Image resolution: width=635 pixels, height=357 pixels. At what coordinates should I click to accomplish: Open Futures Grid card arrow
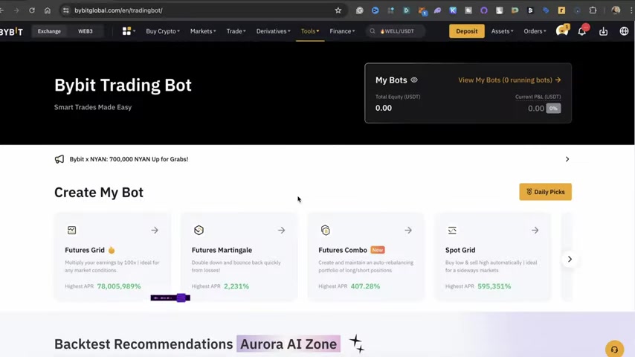[x=155, y=230]
